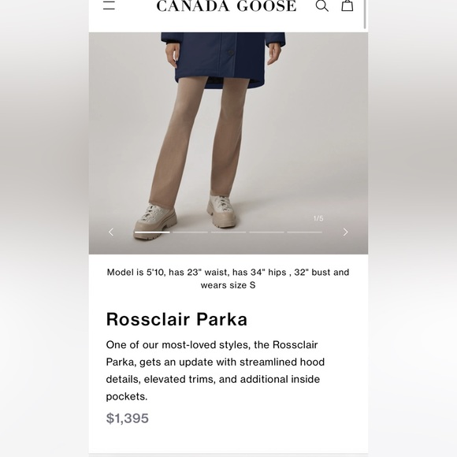The height and width of the screenshot is (457, 457).
Task: Go to previous product image arrow
Action: (111, 232)
